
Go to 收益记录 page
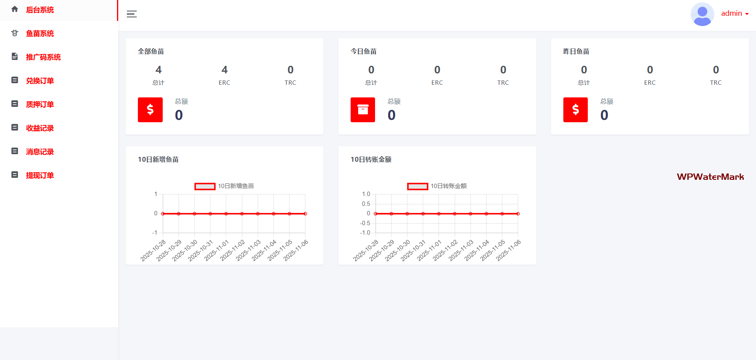tap(40, 128)
